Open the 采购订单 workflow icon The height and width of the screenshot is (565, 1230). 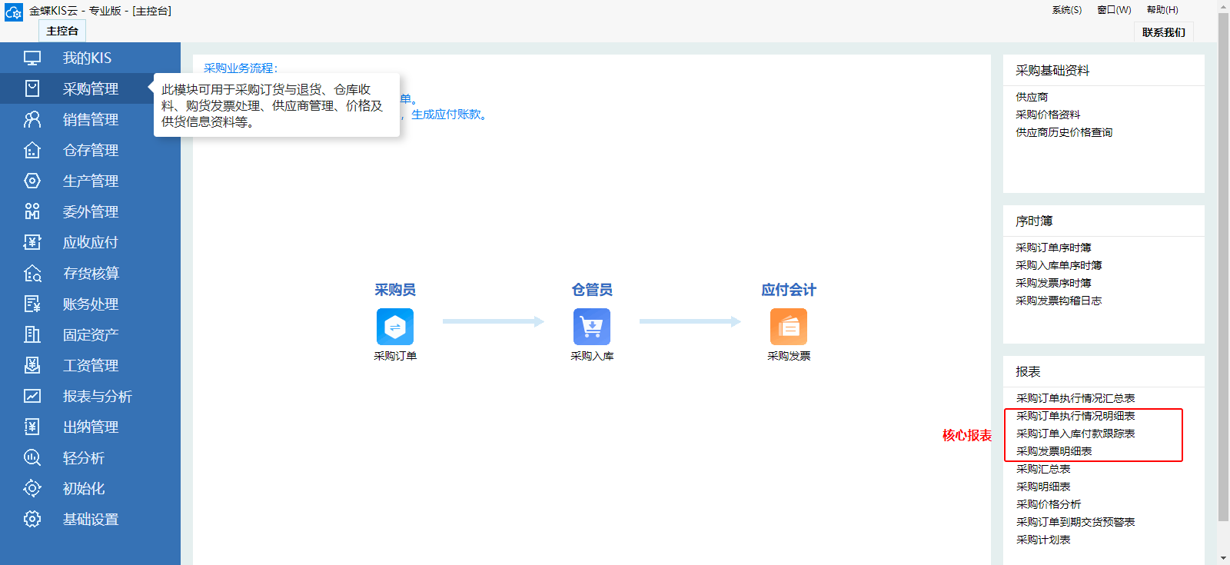coord(395,327)
